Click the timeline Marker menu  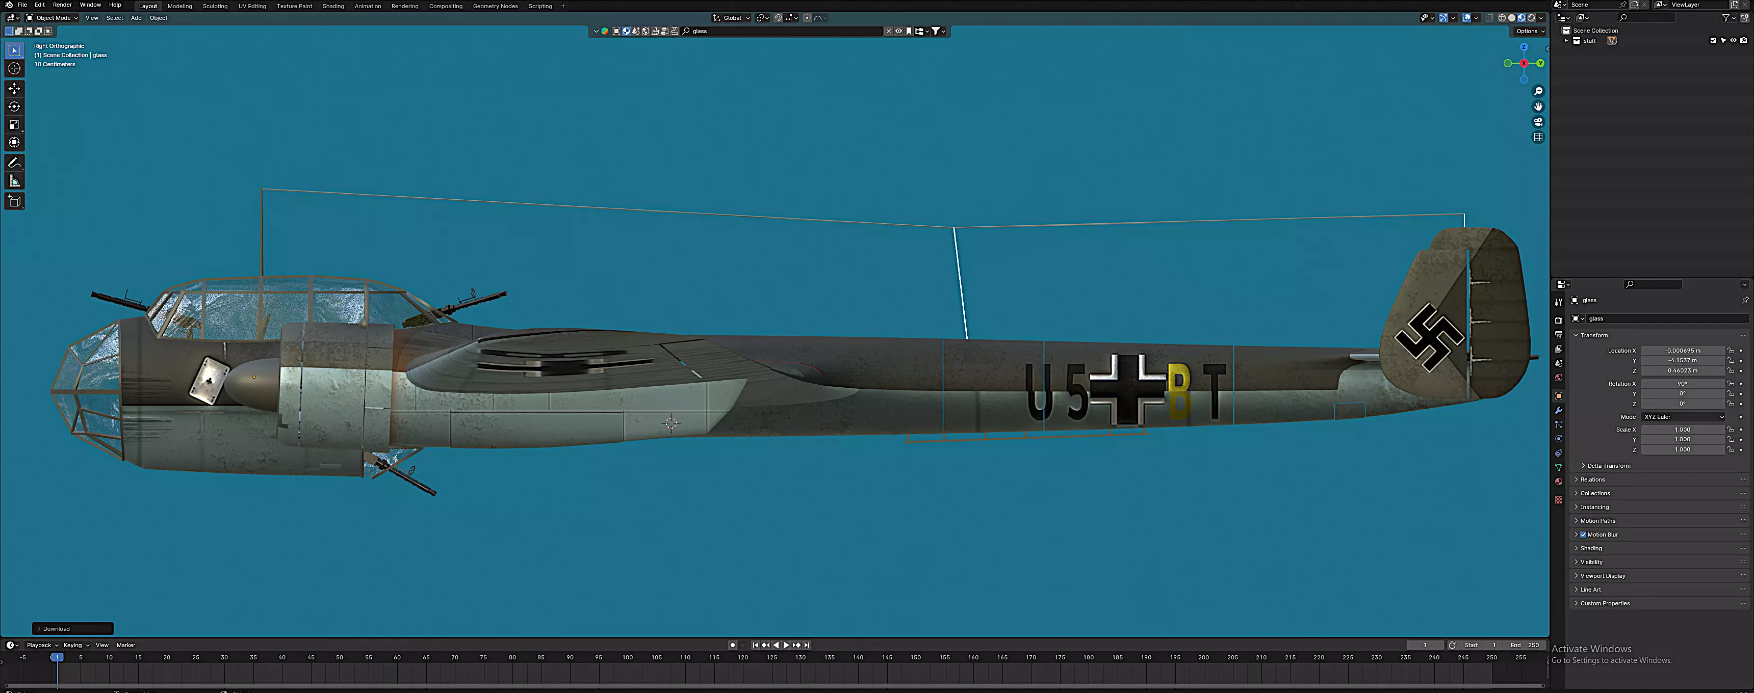(126, 645)
